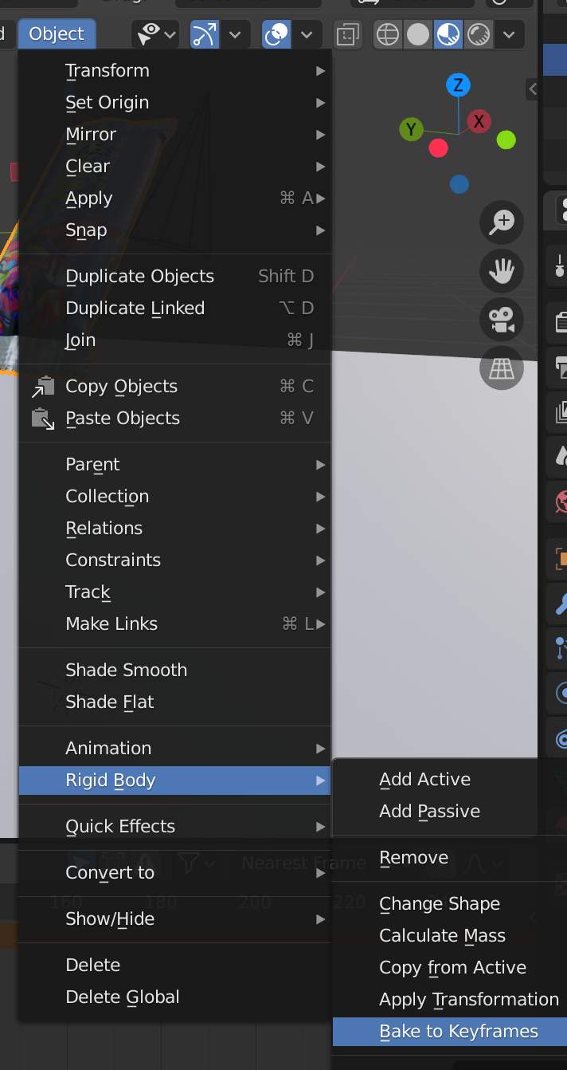Open the viewport shading options dropdown
This screenshot has width=567, height=1070.
[x=510, y=35]
